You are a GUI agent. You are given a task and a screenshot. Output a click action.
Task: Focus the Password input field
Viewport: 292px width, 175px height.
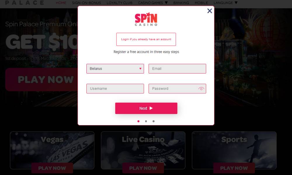click(173, 89)
